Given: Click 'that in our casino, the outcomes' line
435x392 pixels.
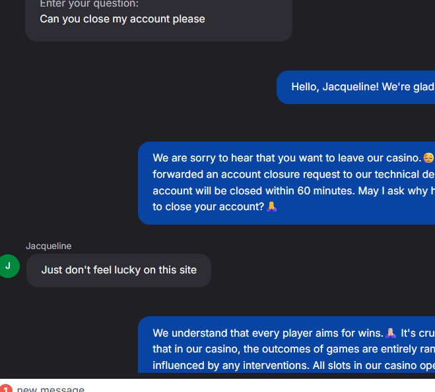Looking at the screenshot, I should pyautogui.click(x=294, y=349).
